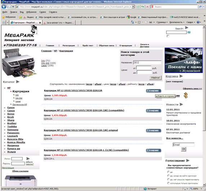Click the arrow icon beside Корзина
The image size is (206, 191).
coord(181,76)
